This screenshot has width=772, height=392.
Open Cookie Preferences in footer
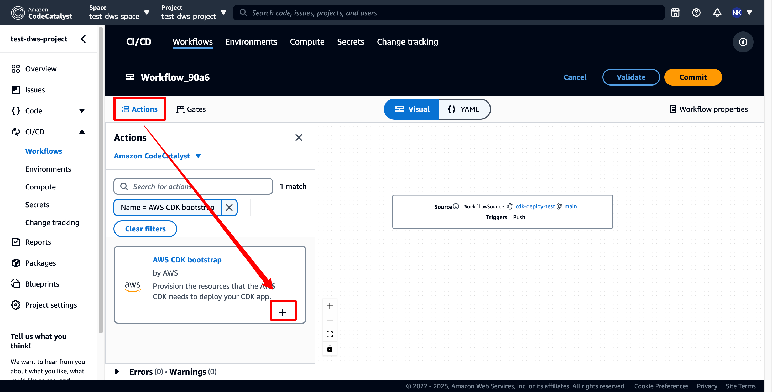click(x=661, y=386)
